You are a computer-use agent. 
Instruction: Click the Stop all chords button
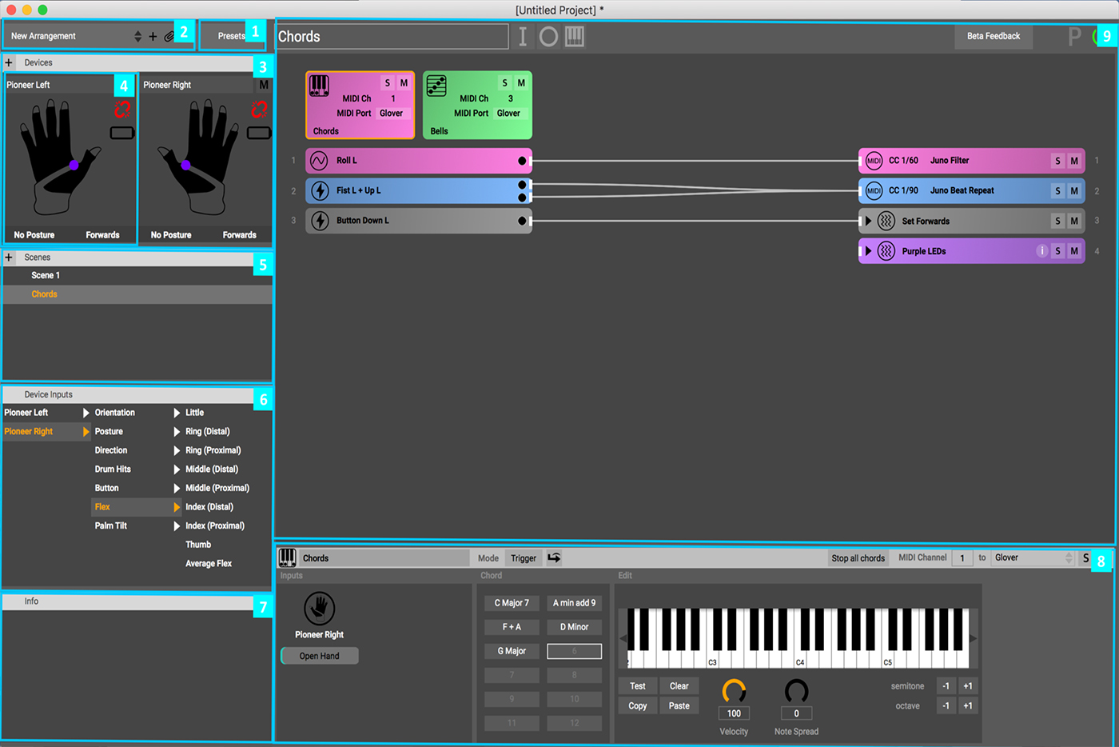tap(858, 557)
